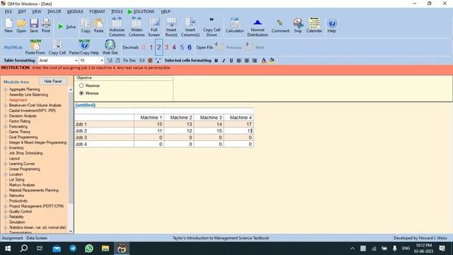Print using the Print icon
Viewport: 453px width, 255px height.
coord(46,25)
